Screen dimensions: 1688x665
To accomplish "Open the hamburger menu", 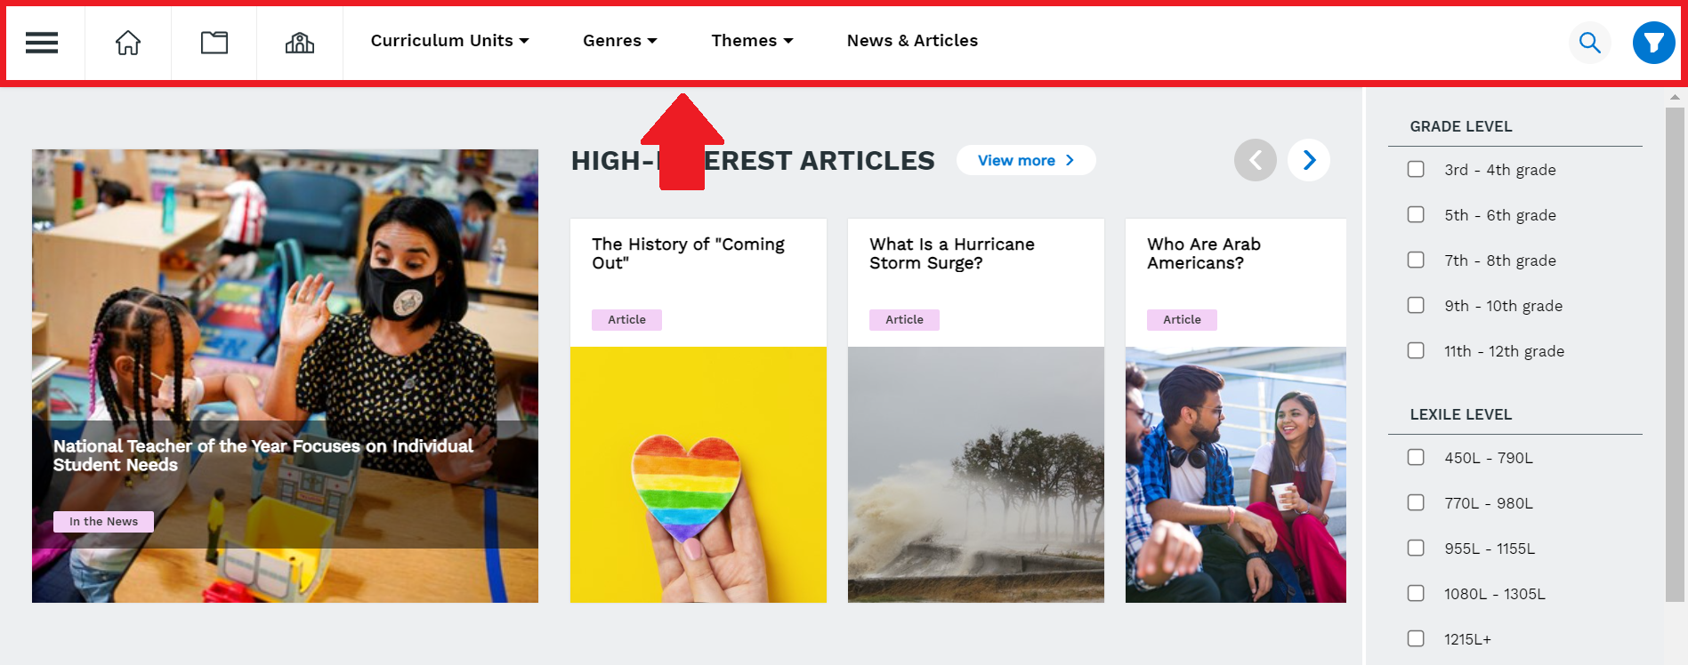I will pos(42,43).
